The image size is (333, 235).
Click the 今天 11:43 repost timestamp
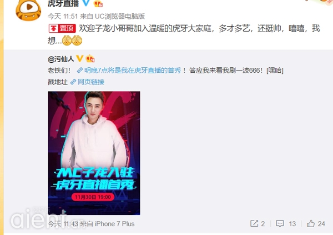click(x=63, y=224)
